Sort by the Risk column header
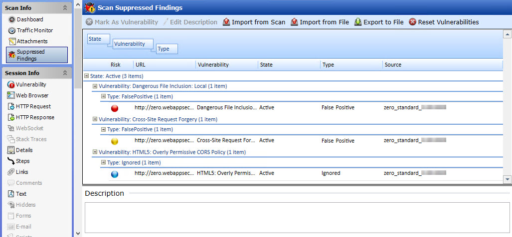The height and width of the screenshot is (237, 512). (115, 65)
